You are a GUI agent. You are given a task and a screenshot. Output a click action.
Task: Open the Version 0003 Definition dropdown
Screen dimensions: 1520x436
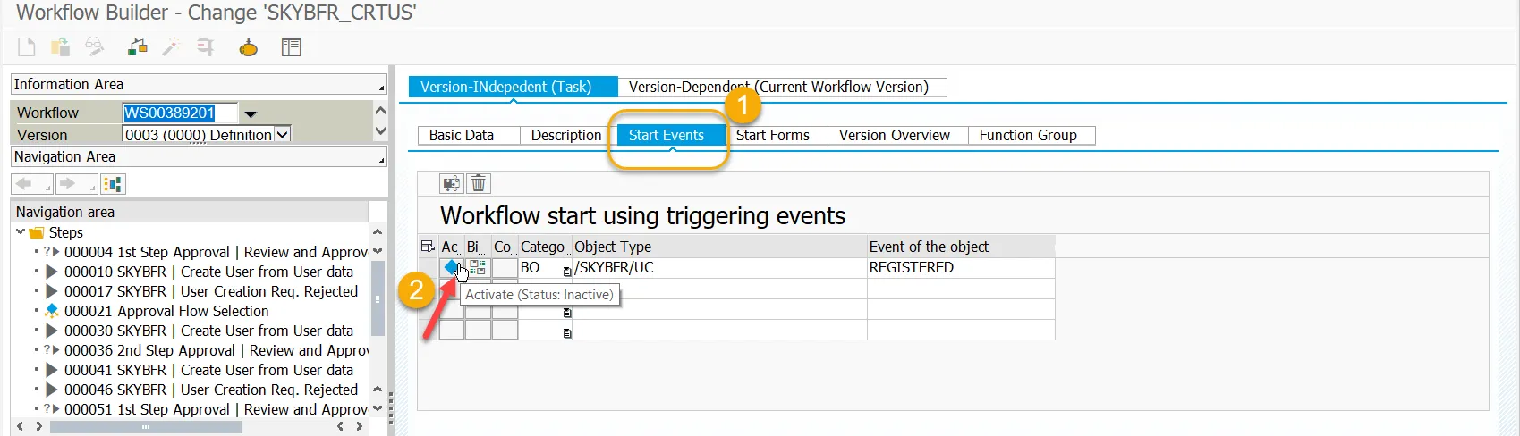point(283,135)
